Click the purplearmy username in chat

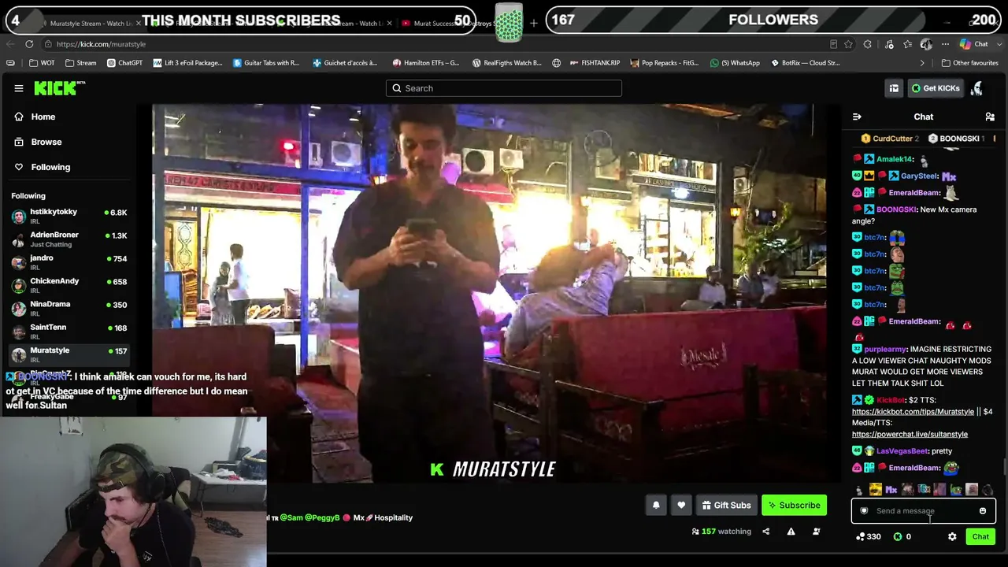pos(885,349)
